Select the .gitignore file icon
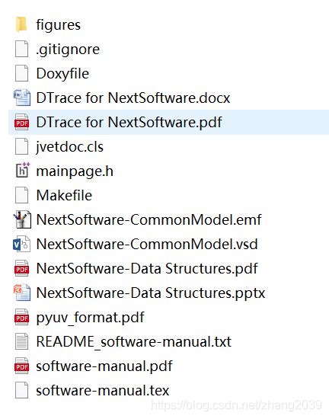329x419 pixels. tap(21, 50)
